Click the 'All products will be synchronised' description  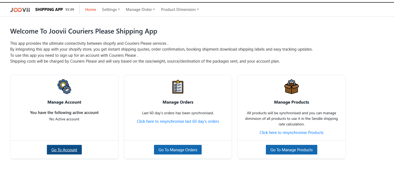(291, 118)
